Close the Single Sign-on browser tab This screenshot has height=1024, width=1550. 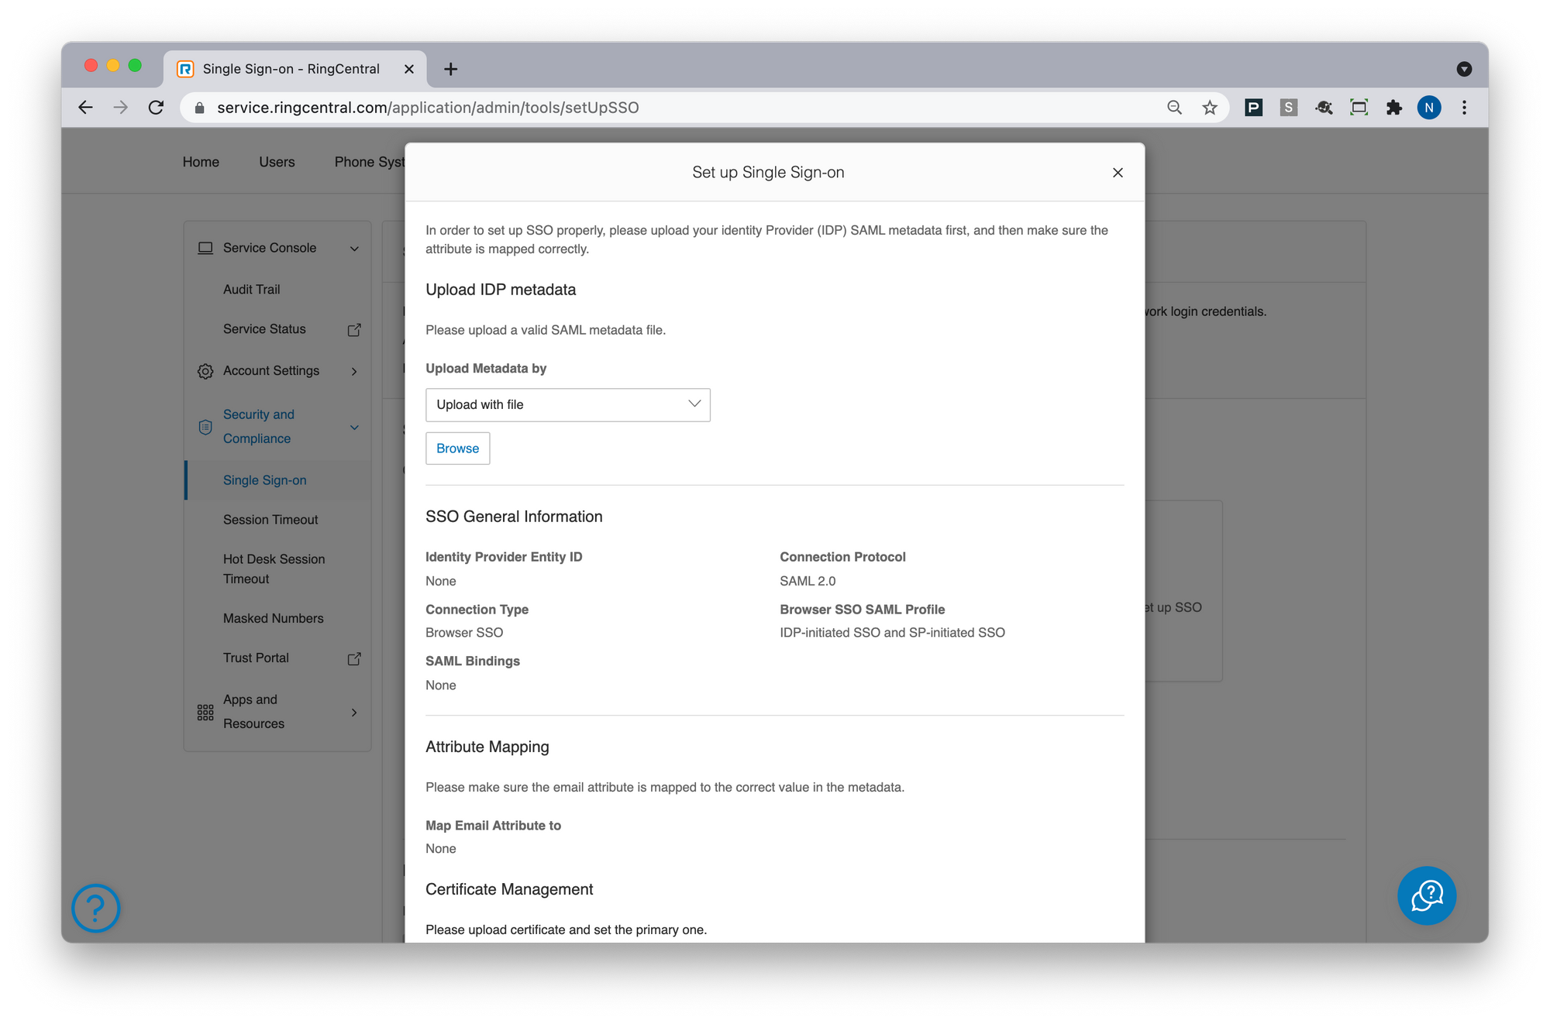(x=408, y=69)
